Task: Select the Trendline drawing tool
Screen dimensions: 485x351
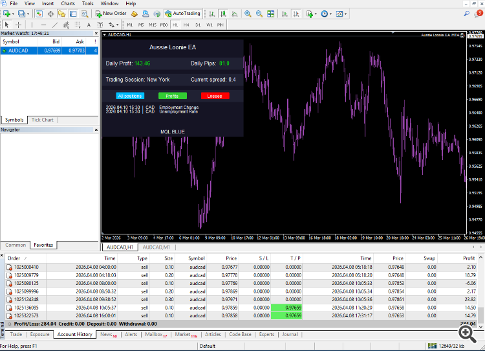Action: coord(55,25)
